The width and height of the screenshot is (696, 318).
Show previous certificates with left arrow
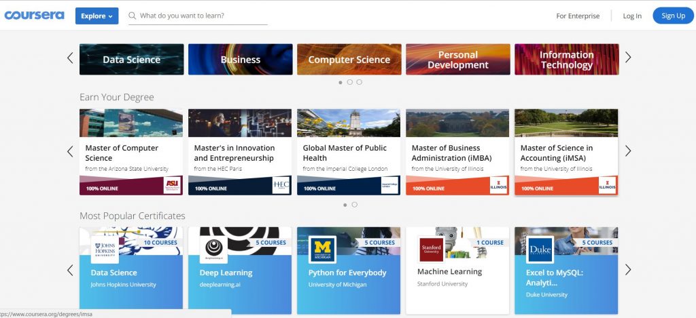[x=70, y=270]
